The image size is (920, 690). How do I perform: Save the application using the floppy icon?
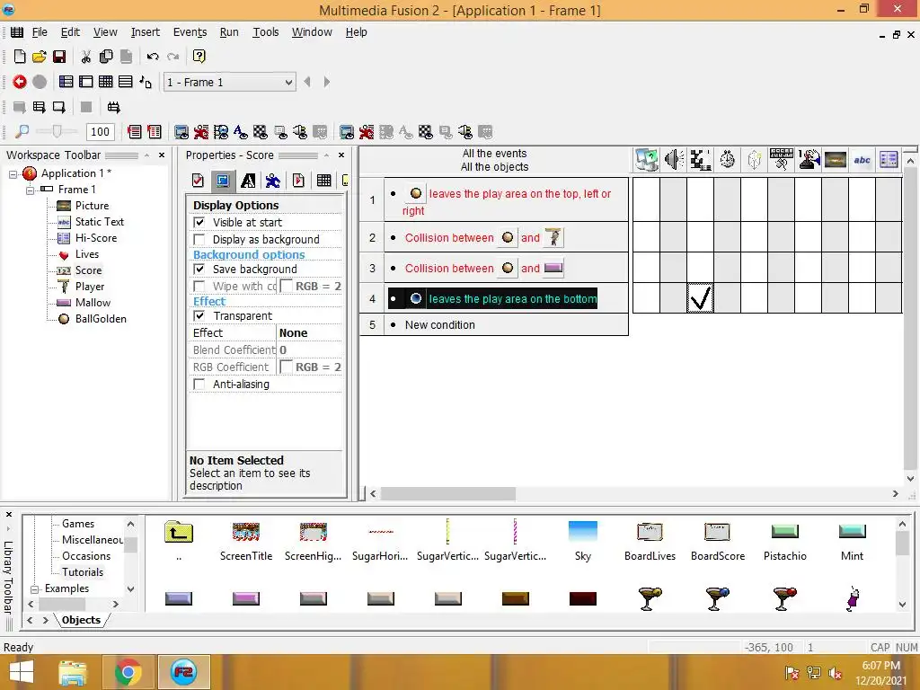(x=59, y=57)
